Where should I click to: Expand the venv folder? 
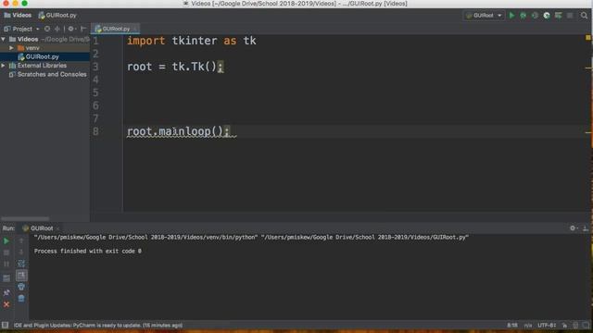pyautogui.click(x=11, y=48)
